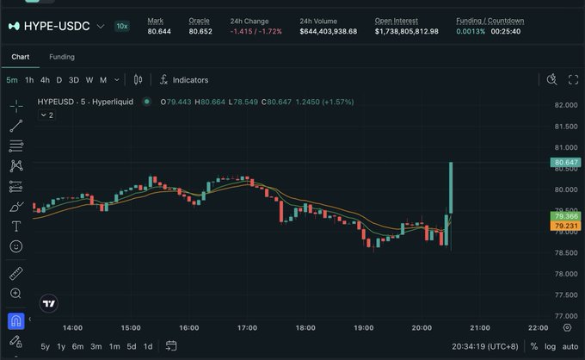
Task: Set the date range to 5y
Action: [45, 346]
